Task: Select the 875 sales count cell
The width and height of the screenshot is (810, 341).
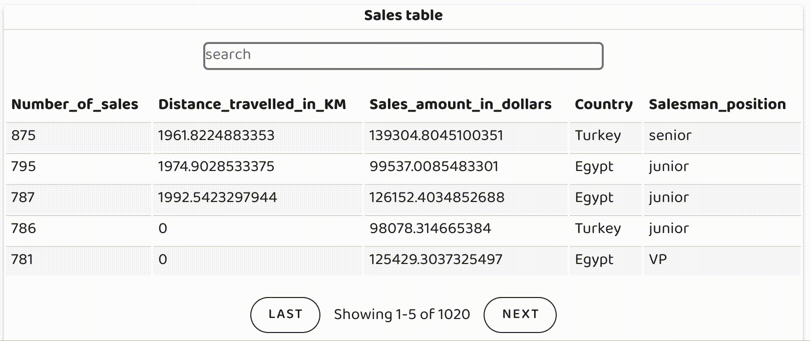Action: 24,135
